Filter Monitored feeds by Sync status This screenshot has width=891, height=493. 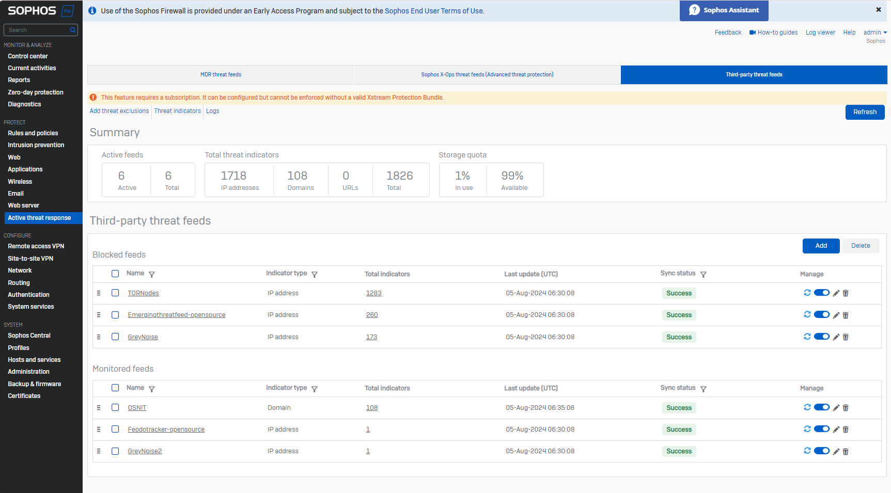coord(703,389)
